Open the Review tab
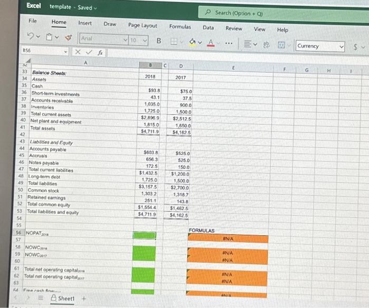The width and height of the screenshot is (369, 308). 234,28
